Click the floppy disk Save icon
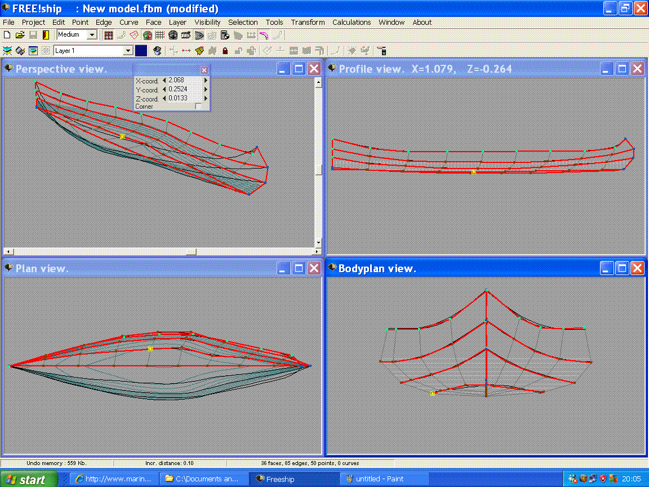Image resolution: width=649 pixels, height=487 pixels. 33,35
